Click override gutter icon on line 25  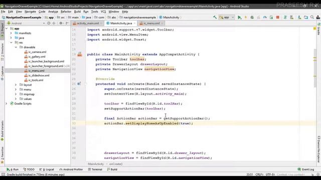[x=79, y=83]
